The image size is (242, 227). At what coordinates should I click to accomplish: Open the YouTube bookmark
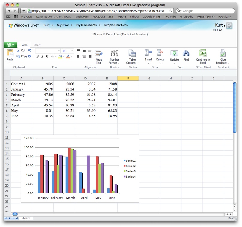[170, 16]
